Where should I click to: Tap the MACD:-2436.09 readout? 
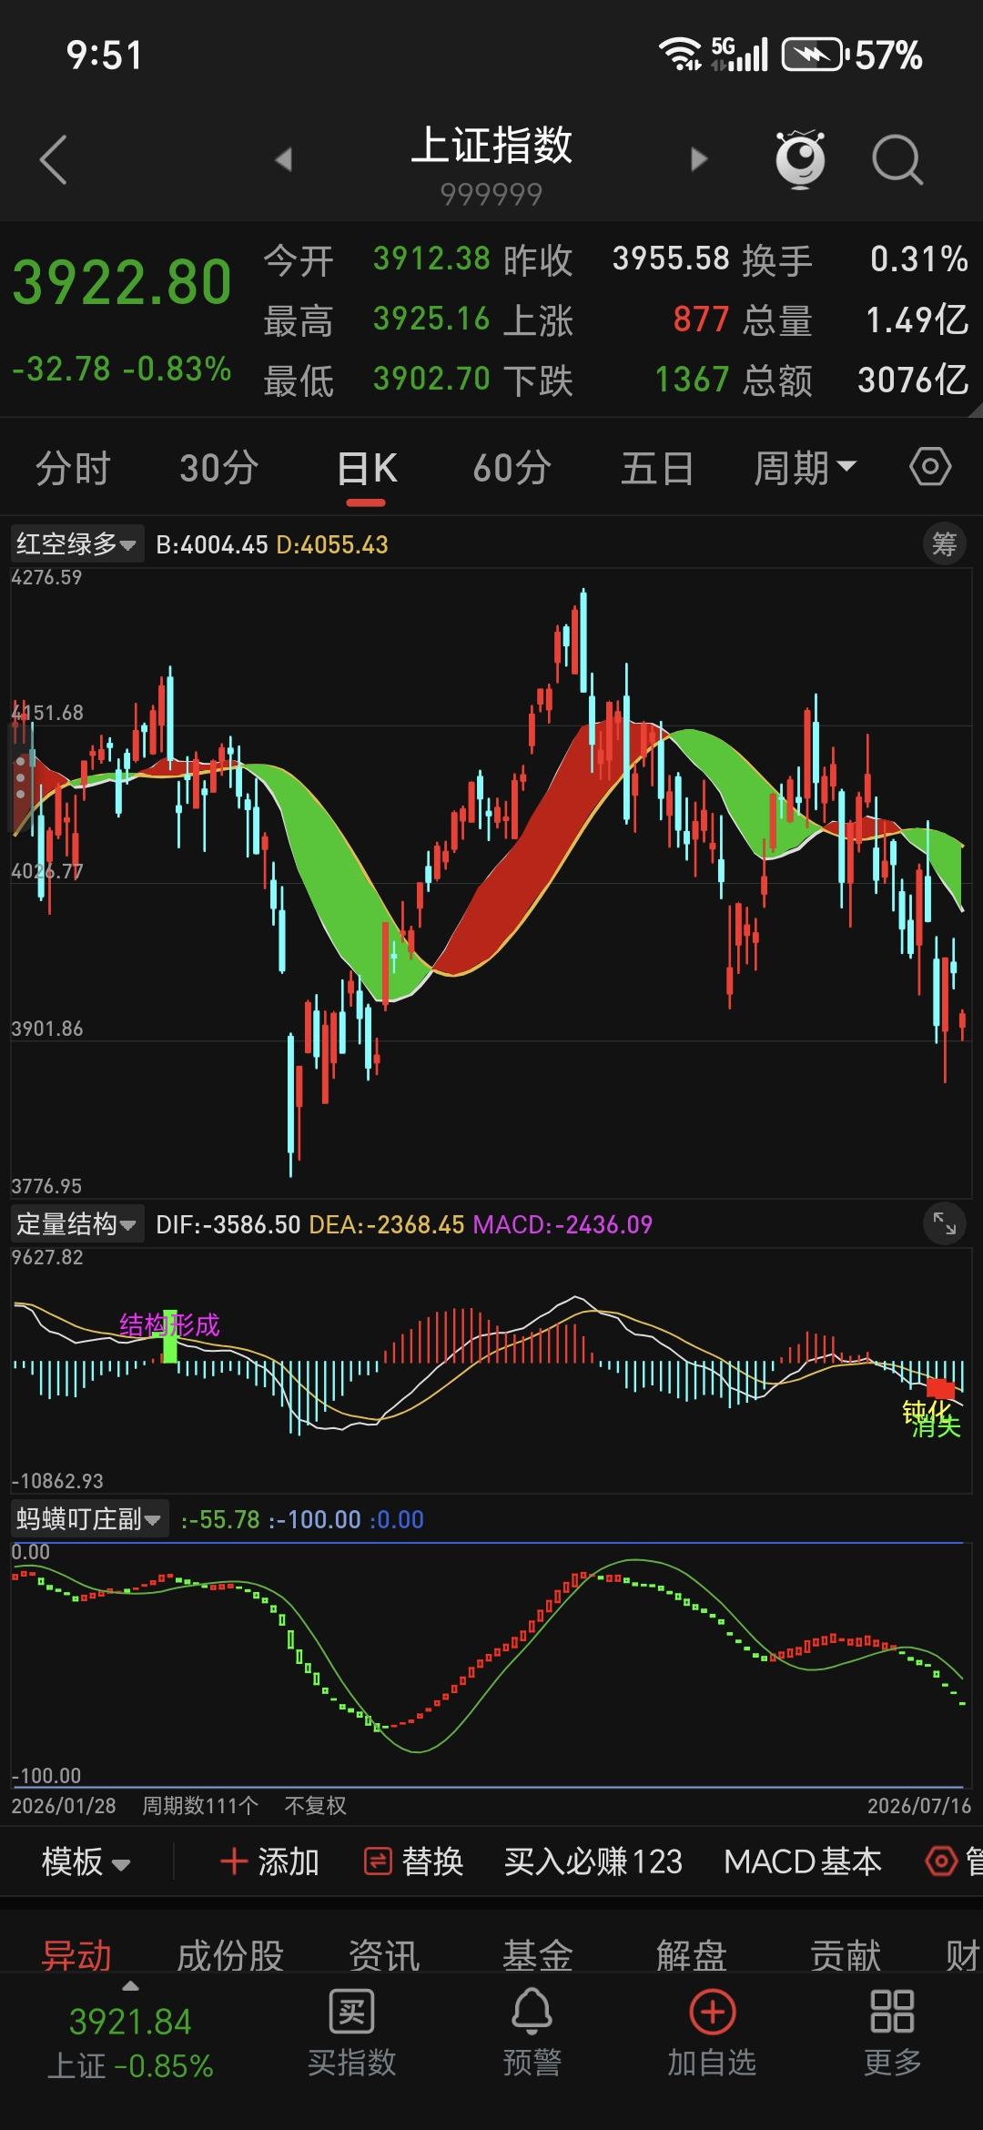562,1224
